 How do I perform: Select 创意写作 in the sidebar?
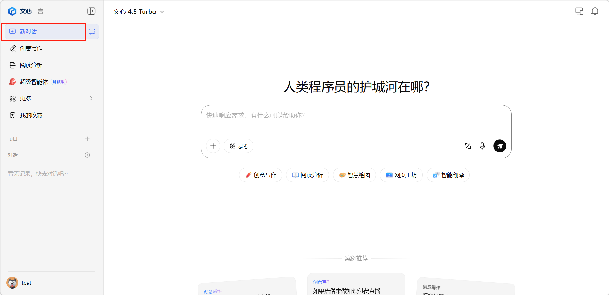(x=31, y=48)
